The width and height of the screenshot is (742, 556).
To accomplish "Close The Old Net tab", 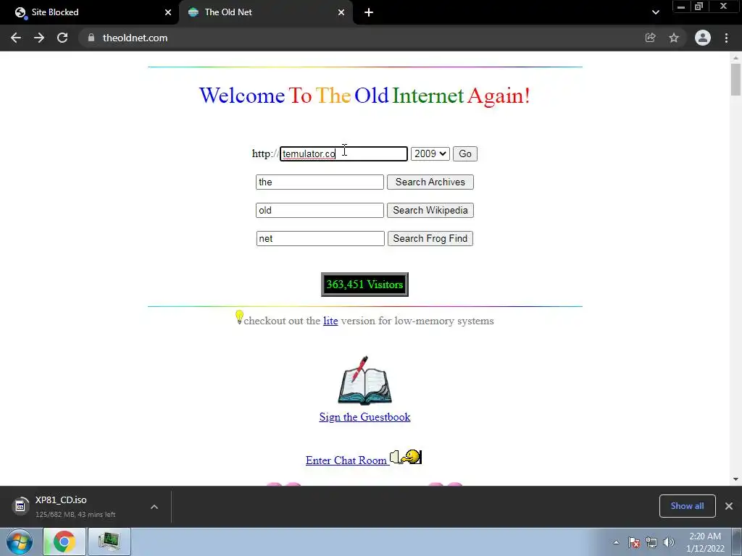I will pyautogui.click(x=341, y=12).
